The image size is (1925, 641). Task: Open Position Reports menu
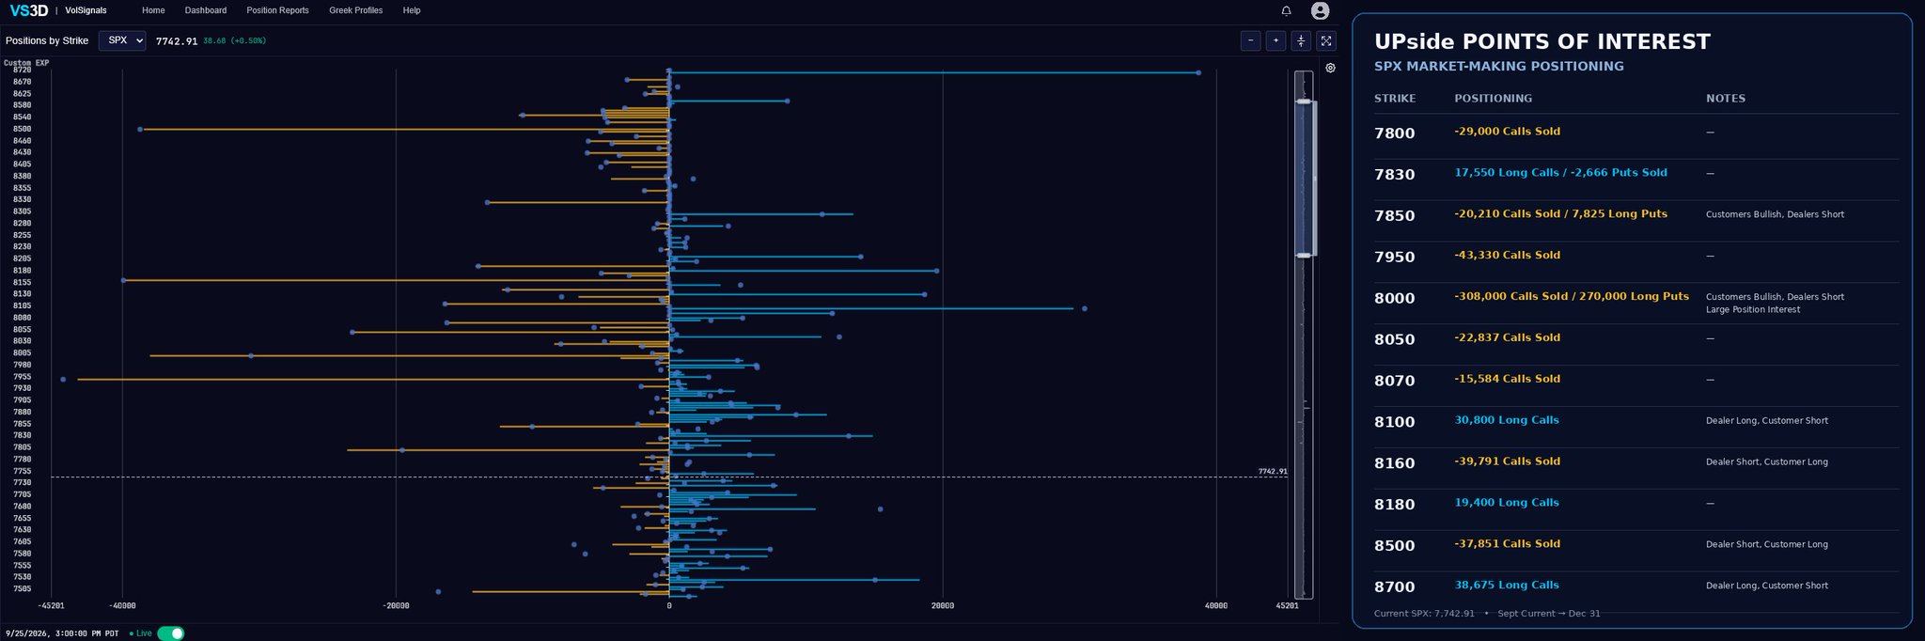point(277,10)
